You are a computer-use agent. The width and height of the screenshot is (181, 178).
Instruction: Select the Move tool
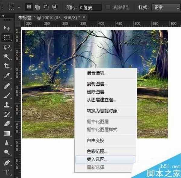tap(7, 28)
